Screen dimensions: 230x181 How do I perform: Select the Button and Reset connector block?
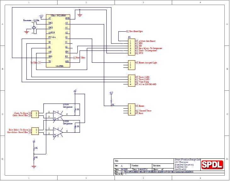pos(132,109)
